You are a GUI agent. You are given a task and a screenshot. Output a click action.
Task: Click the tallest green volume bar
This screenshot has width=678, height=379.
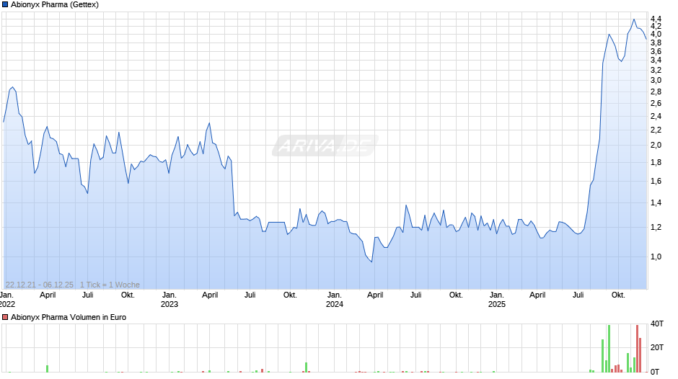point(609,348)
